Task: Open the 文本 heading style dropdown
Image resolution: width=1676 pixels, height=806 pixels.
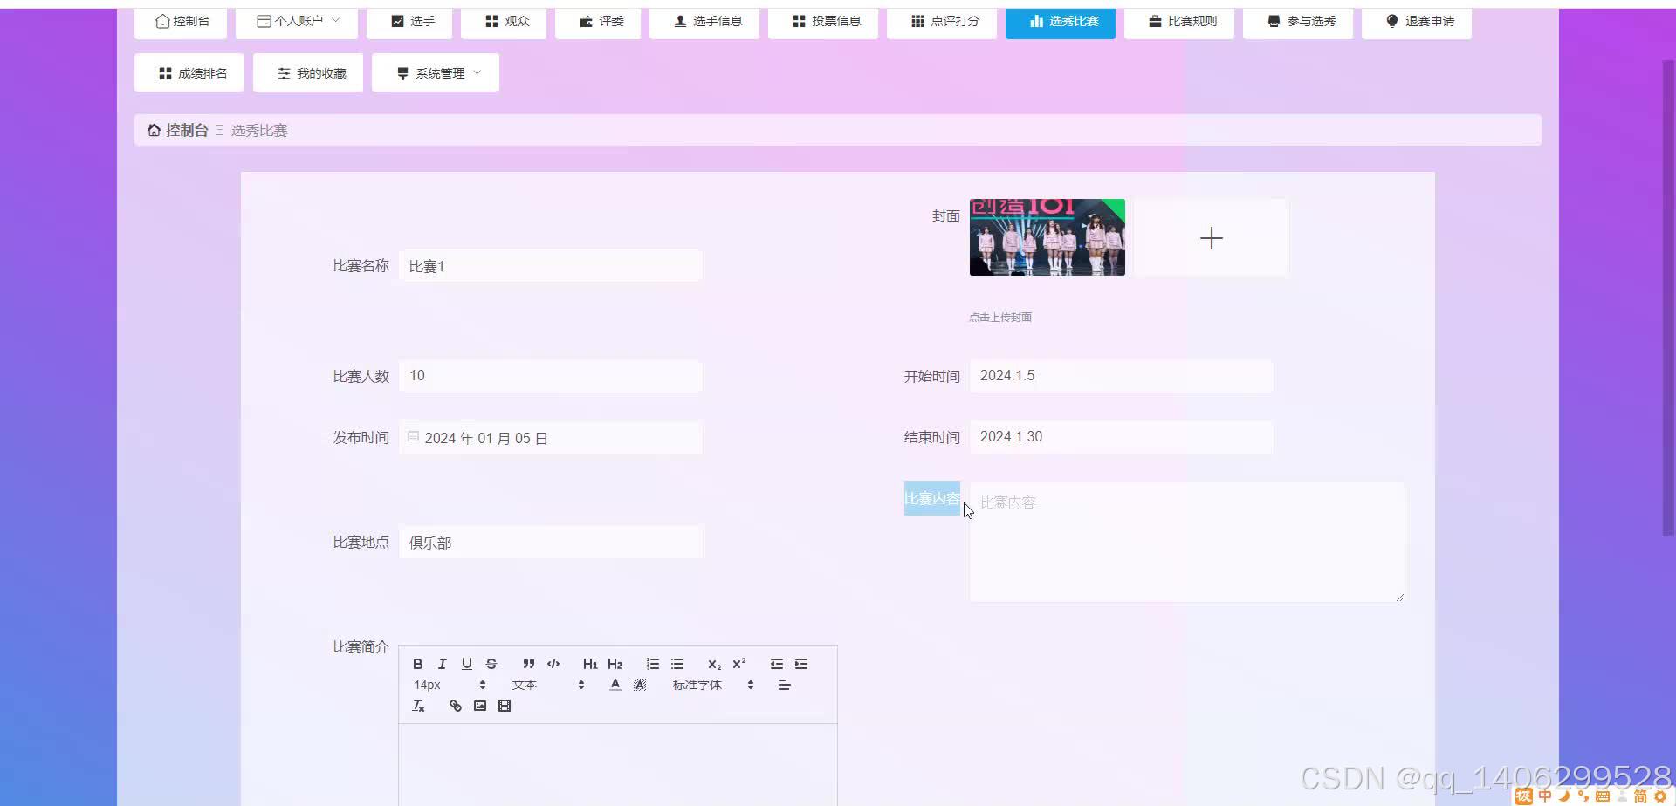Action: tap(547, 685)
